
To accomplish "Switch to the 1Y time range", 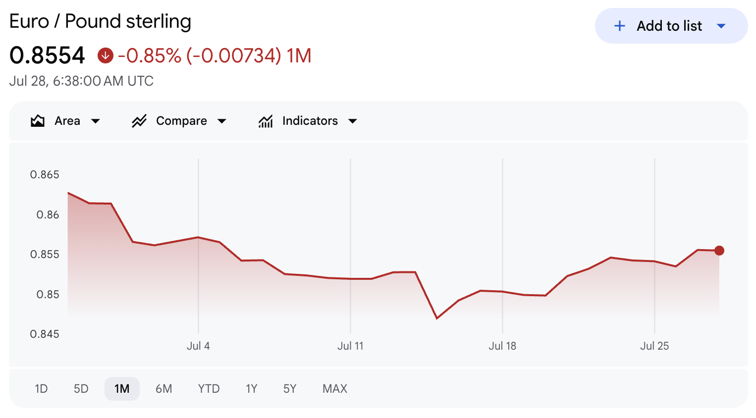I will pos(252,389).
